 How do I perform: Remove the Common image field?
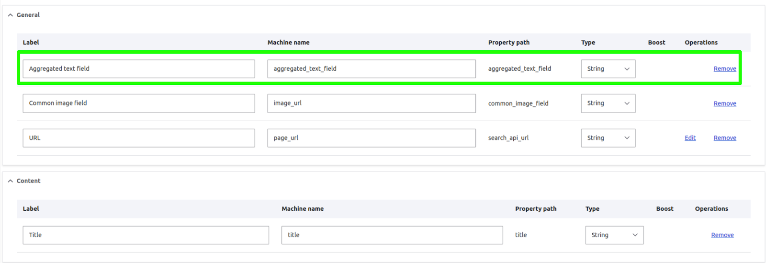click(x=725, y=103)
